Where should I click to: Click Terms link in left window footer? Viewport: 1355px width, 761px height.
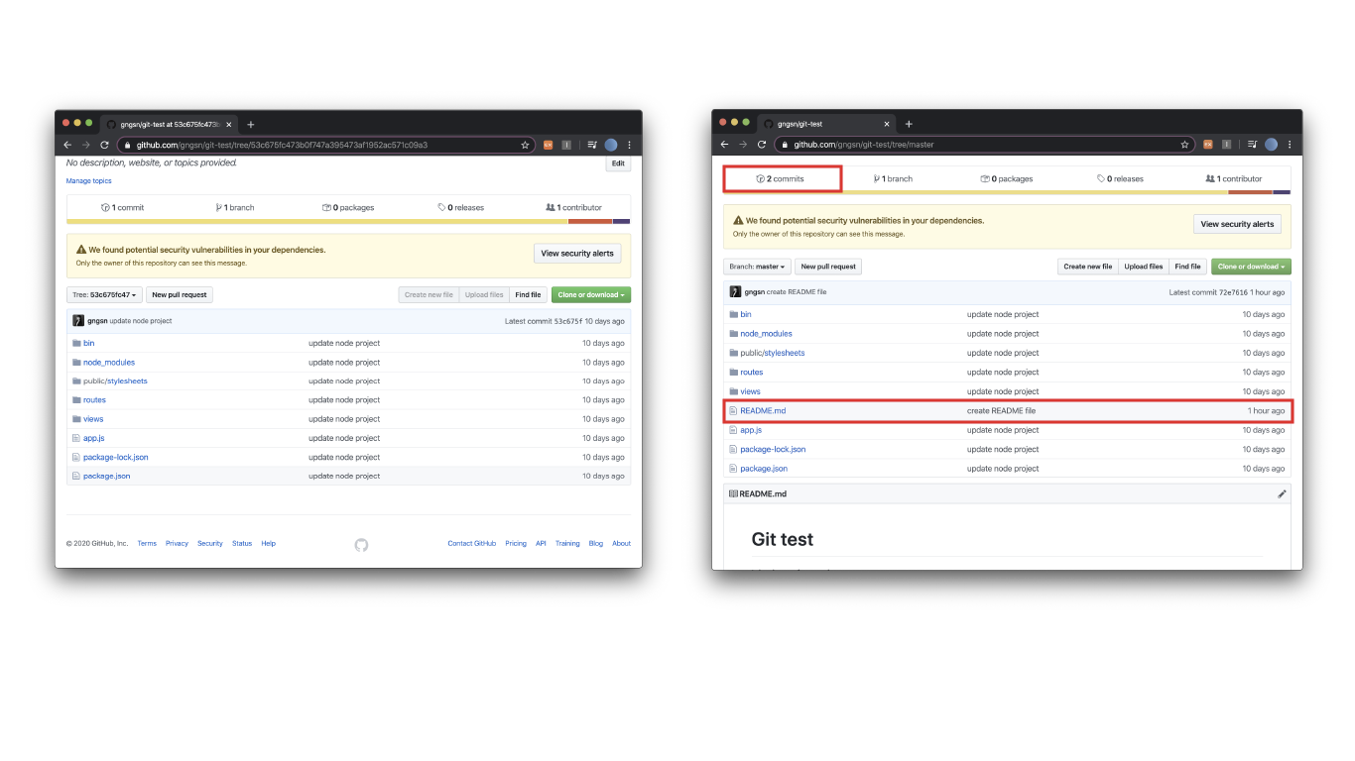point(147,543)
